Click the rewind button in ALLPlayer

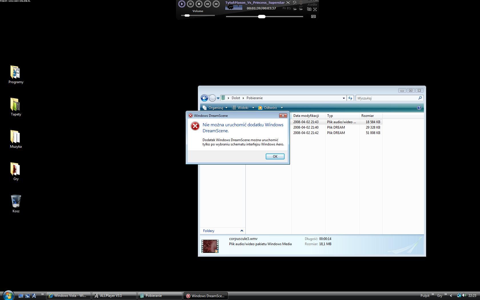(207, 4)
